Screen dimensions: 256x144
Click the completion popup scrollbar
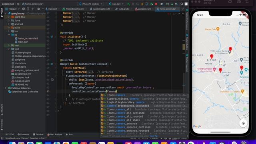click(188, 96)
